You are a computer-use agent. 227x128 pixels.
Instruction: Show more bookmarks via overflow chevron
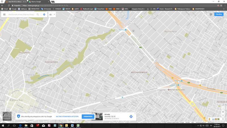coord(224,9)
